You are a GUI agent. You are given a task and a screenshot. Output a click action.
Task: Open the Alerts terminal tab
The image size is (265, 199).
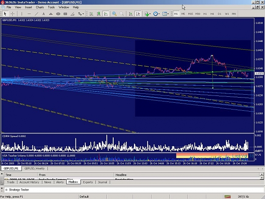(x=60, y=182)
